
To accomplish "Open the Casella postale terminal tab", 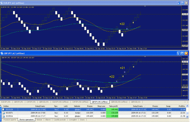I will click(60, 120).
